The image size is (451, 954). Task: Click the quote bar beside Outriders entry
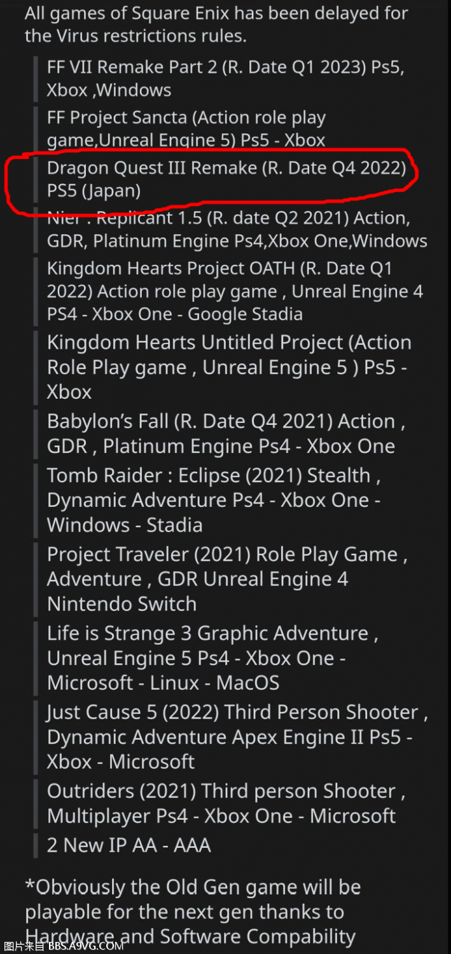36,803
